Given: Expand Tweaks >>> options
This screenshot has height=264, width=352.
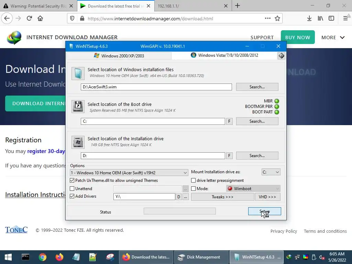Looking at the screenshot, I should (x=222, y=197).
